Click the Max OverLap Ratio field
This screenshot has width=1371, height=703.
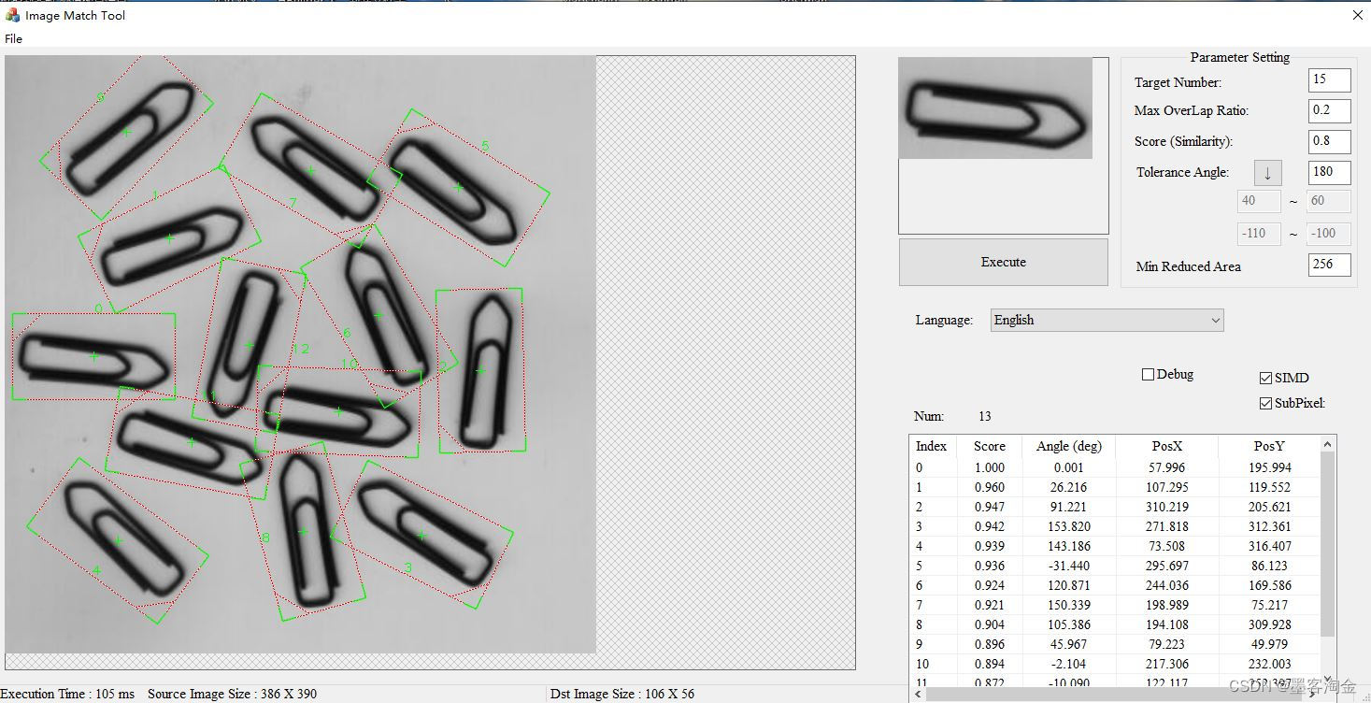tap(1329, 110)
